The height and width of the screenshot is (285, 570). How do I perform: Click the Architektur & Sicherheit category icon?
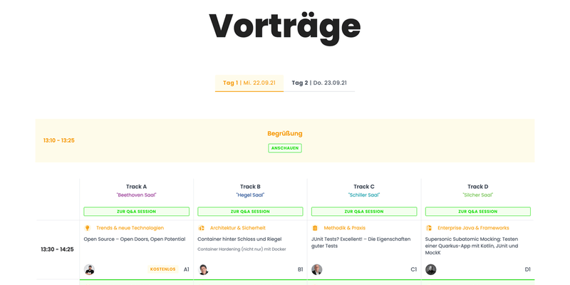(x=201, y=228)
